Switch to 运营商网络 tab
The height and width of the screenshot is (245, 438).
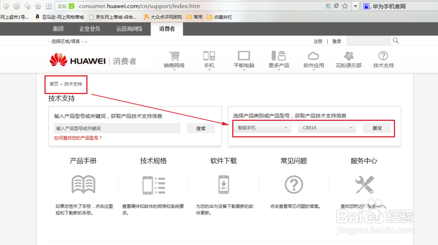[129, 29]
